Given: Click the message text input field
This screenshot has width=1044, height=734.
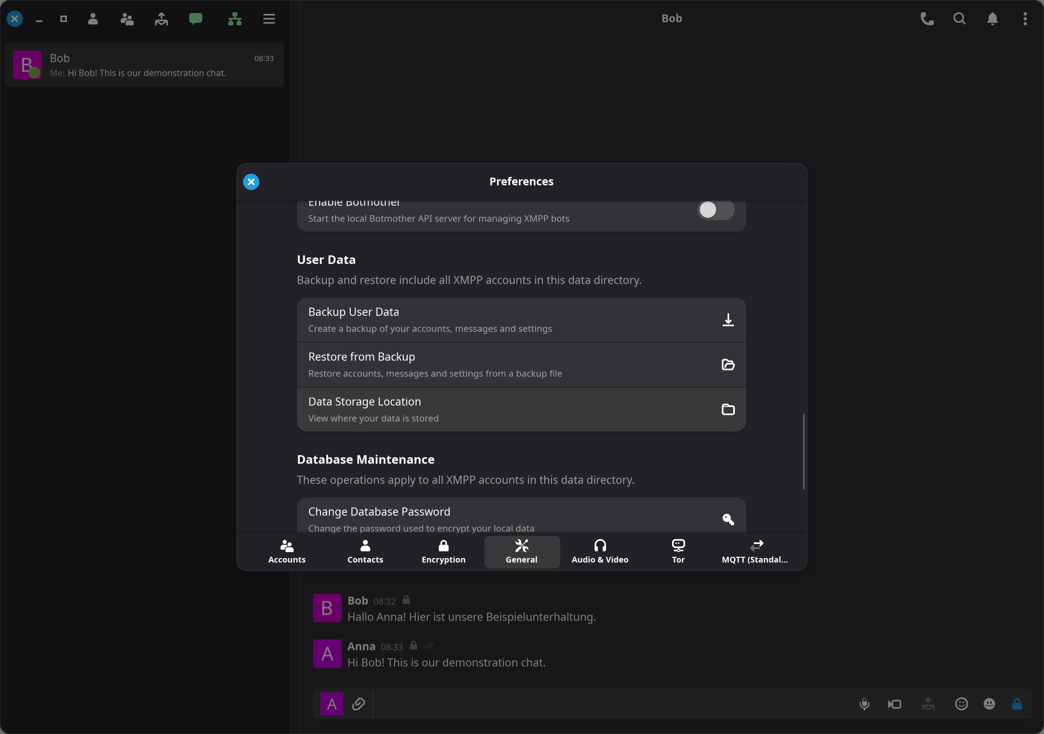Looking at the screenshot, I should click(612, 703).
